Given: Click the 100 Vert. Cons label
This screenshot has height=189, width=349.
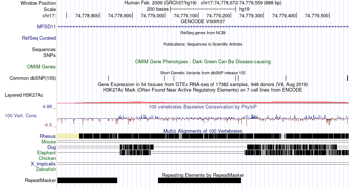Looking at the screenshot, I should click(x=21, y=116).
